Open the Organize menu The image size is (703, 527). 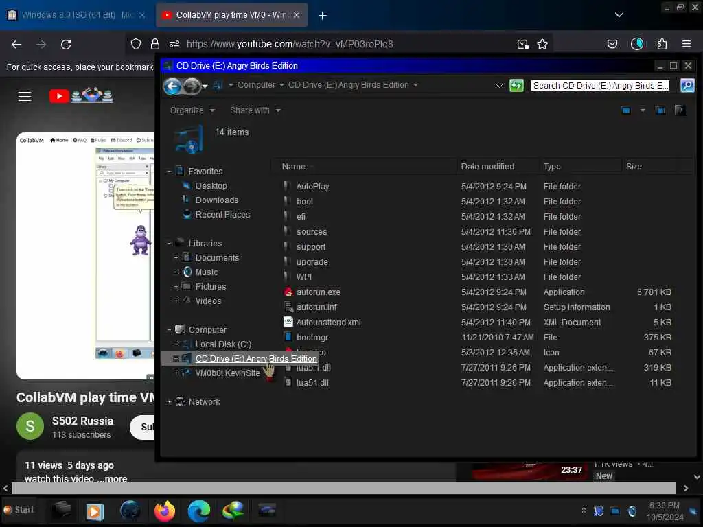[192, 110]
